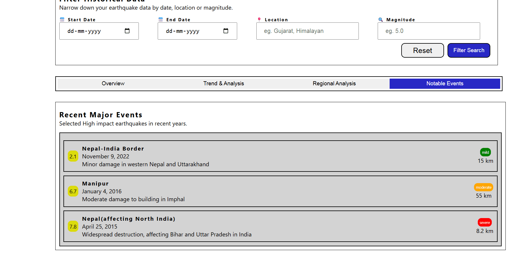Focus the Location text field
This screenshot has height=260, width=529.
(x=307, y=31)
